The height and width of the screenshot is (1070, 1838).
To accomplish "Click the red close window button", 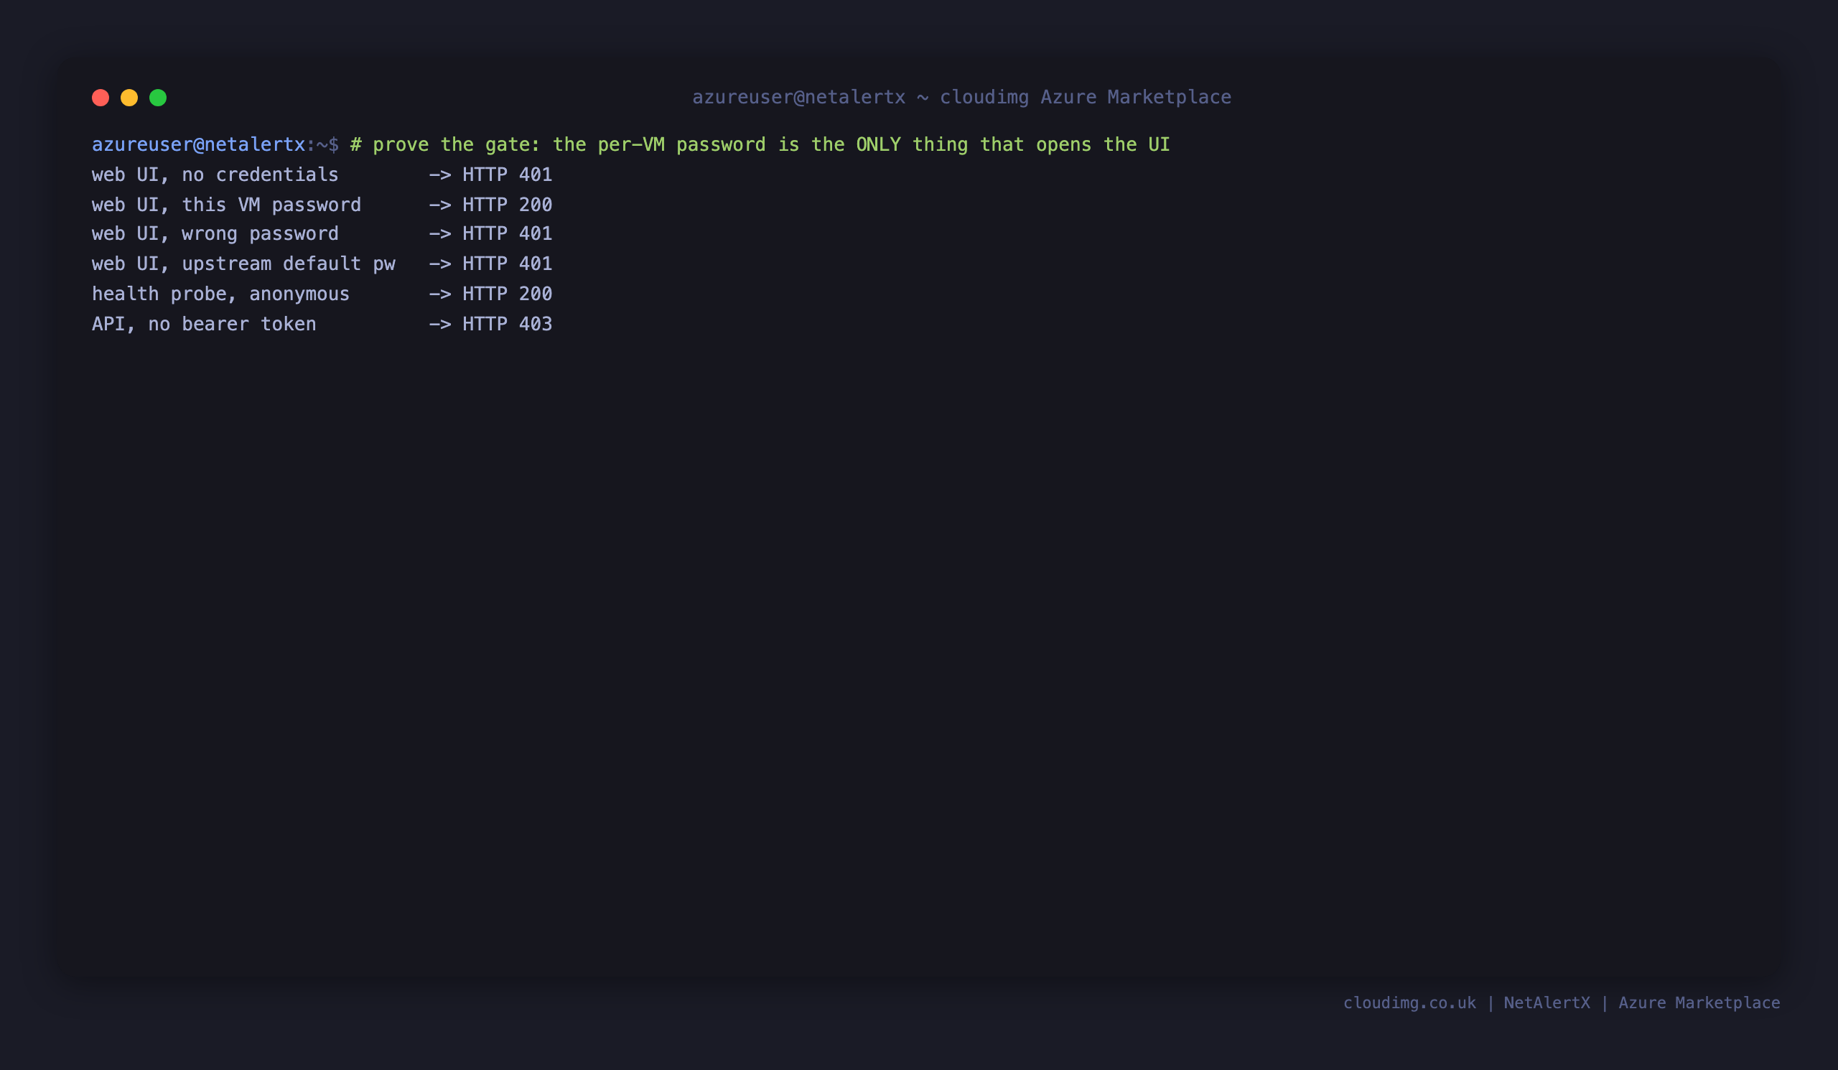I will click(101, 98).
